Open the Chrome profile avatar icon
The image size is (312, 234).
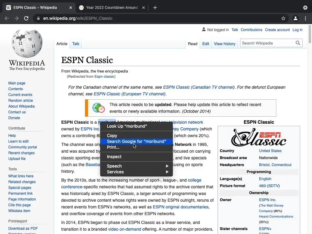pos(296,18)
